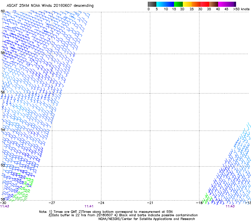The height and width of the screenshot is (221, 251).
Task: Click the green wind barbs in the lower-left swath
Action: coord(22,189)
